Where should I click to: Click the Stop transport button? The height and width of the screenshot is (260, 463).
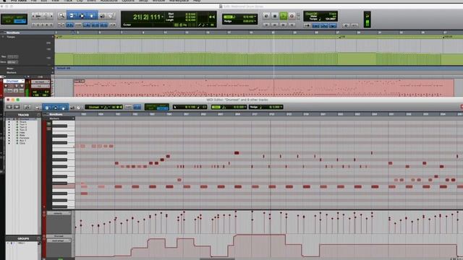275,16
